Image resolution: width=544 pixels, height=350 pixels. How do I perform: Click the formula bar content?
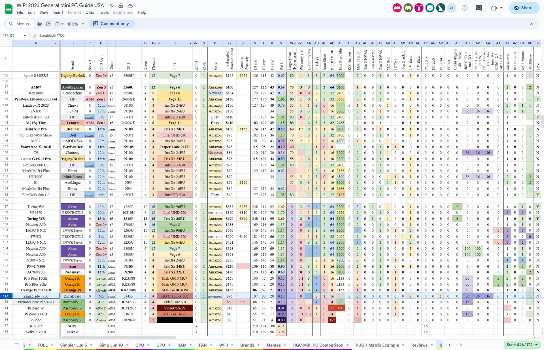coord(52,35)
